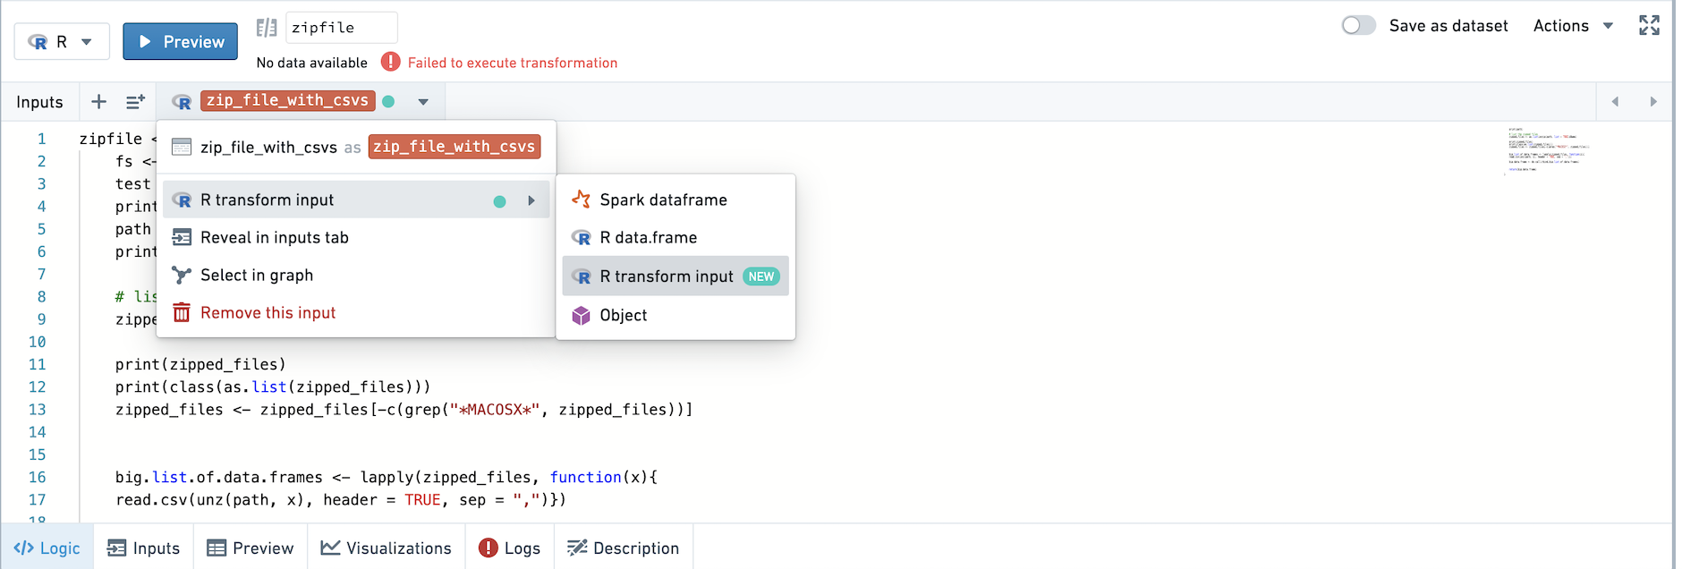Open the Description tab
This screenshot has width=1682, height=569.
tap(624, 548)
